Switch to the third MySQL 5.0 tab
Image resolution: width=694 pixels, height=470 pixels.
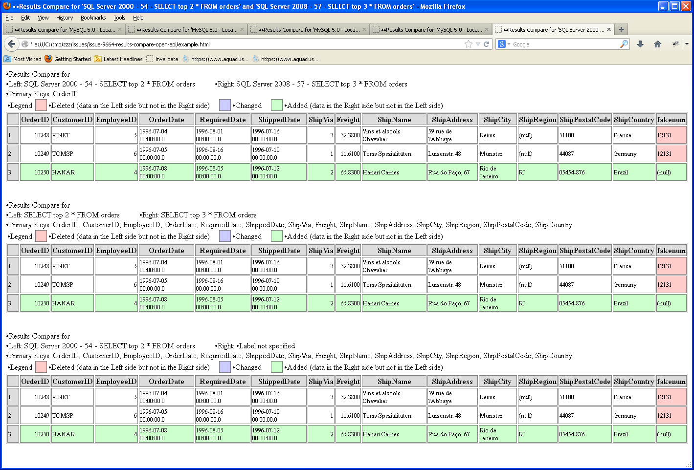309,29
